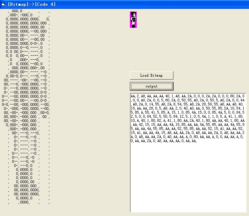Image resolution: width=249 pixels, height=216 pixels.
Task: Click the character's feet in the sprite preview
Action: coord(134,26)
